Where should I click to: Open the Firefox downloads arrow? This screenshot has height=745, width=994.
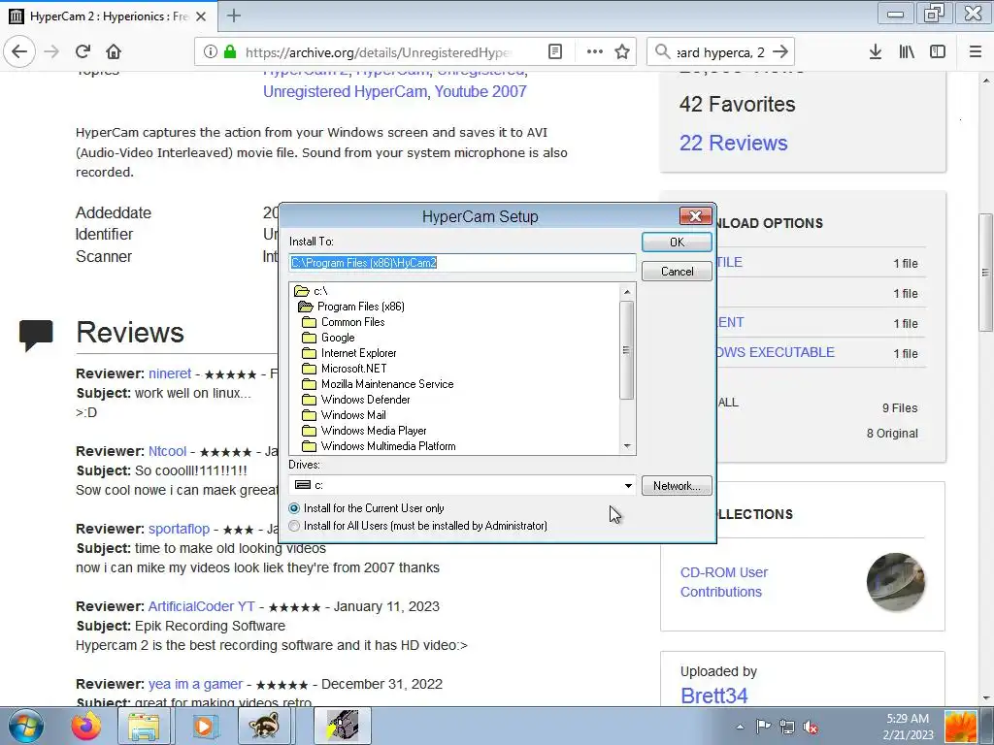point(875,52)
